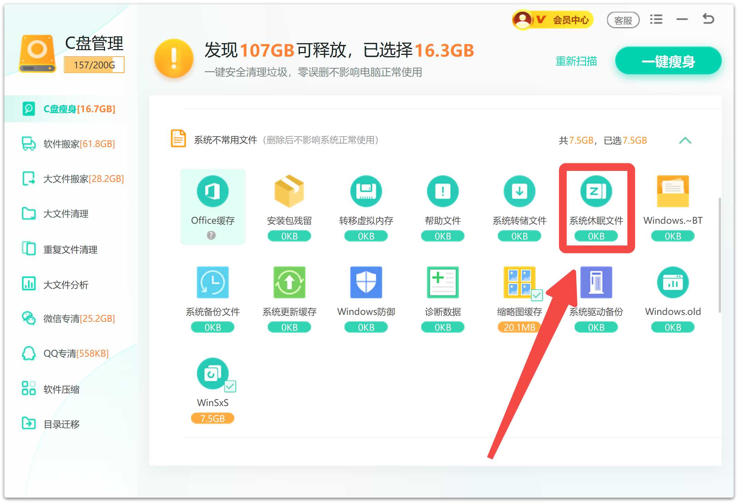Click the 帮助文件 0KB badge
This screenshot has width=738, height=502.
tap(443, 236)
